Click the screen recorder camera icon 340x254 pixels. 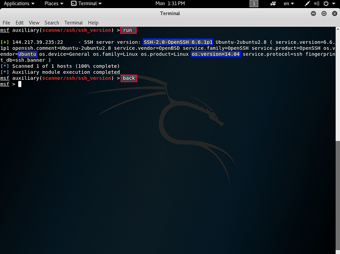click(274, 4)
